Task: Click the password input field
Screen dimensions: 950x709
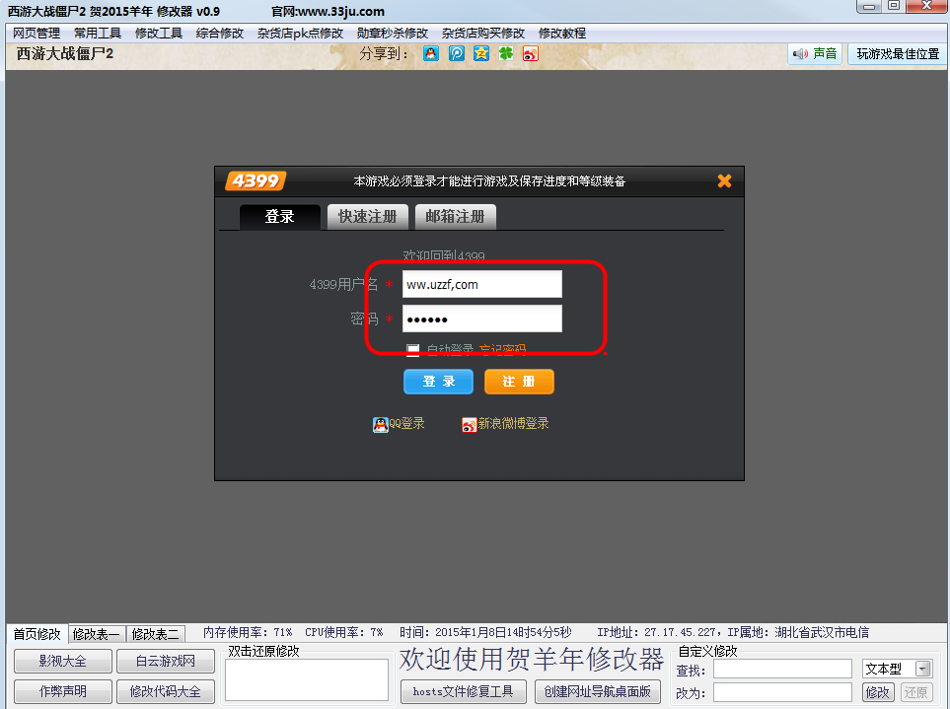Action: [x=482, y=319]
